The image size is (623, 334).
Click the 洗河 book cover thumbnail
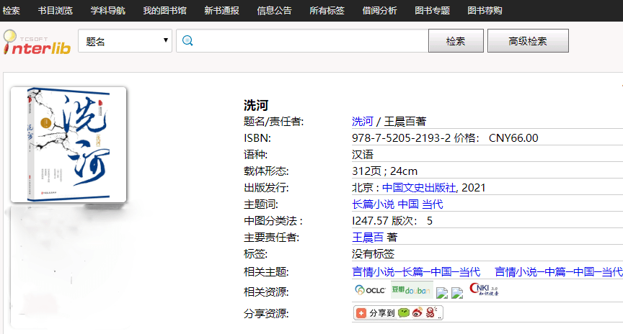pos(69,145)
